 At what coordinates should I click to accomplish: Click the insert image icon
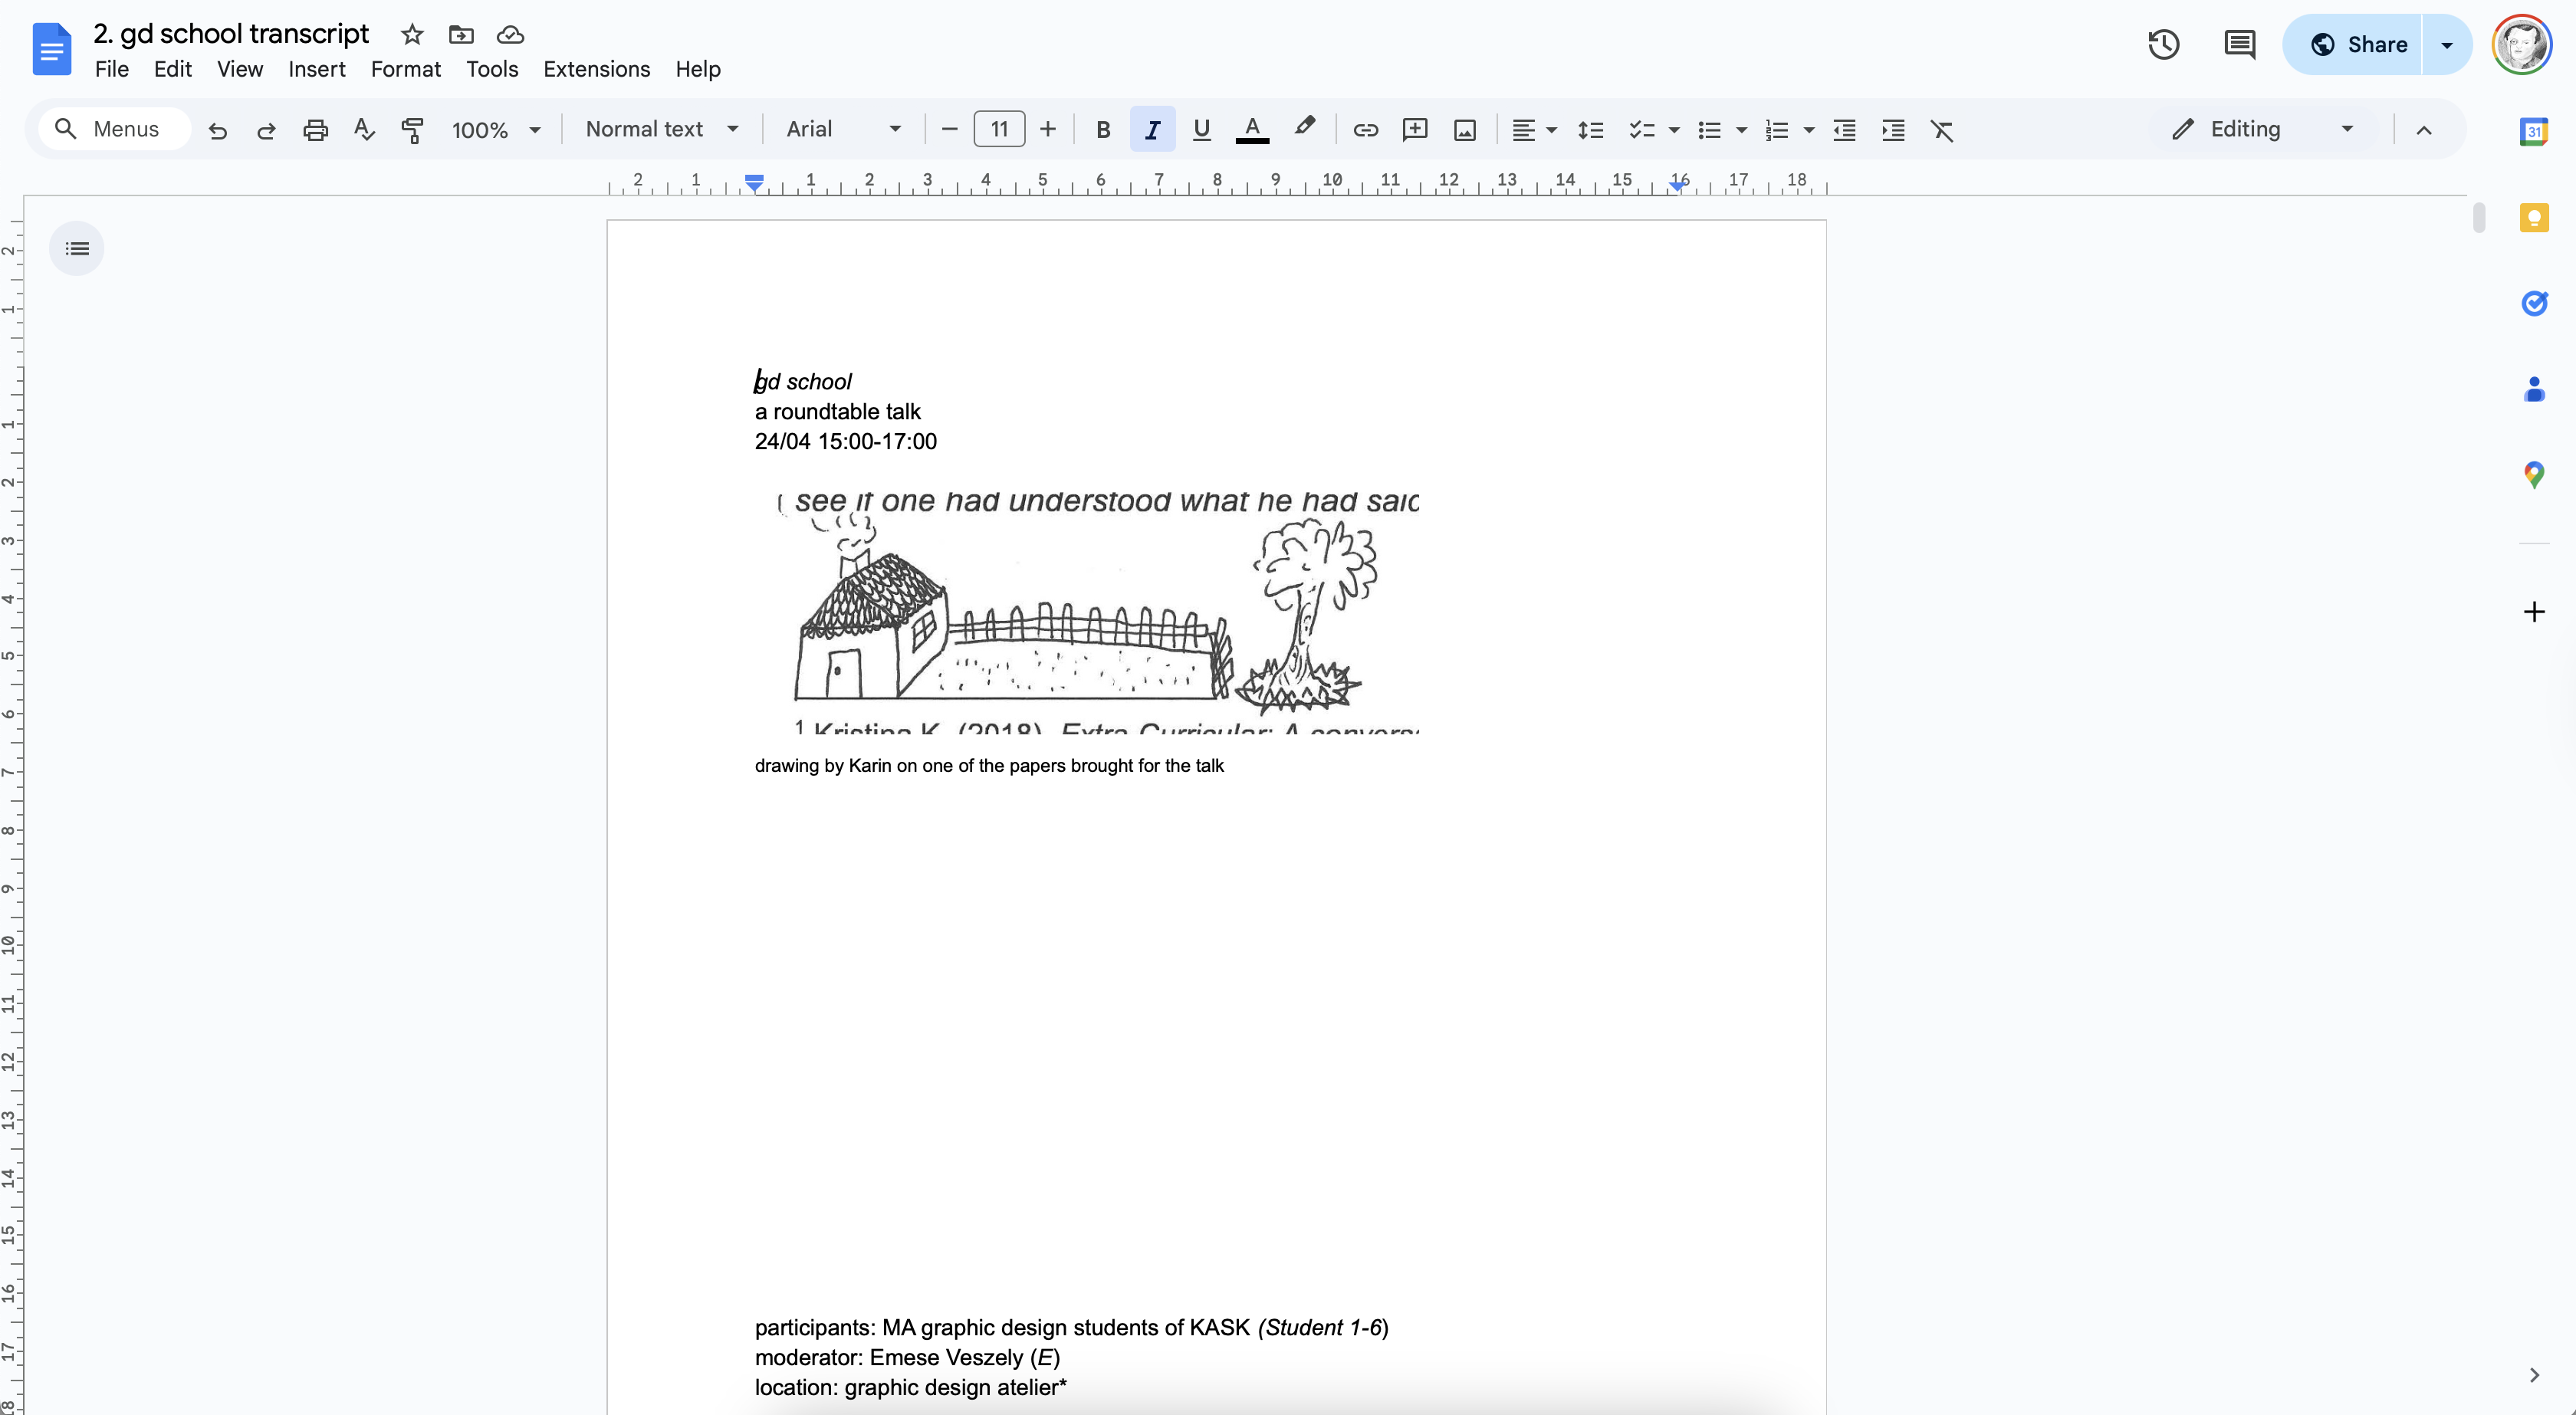point(1464,130)
